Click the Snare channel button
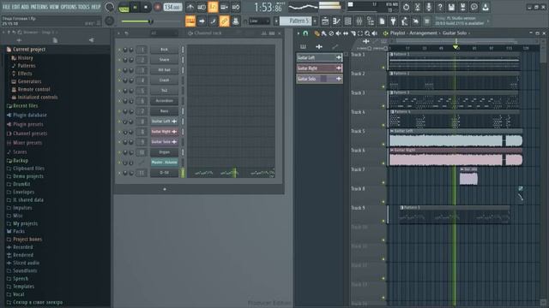This screenshot has width=549, height=308. (x=164, y=60)
